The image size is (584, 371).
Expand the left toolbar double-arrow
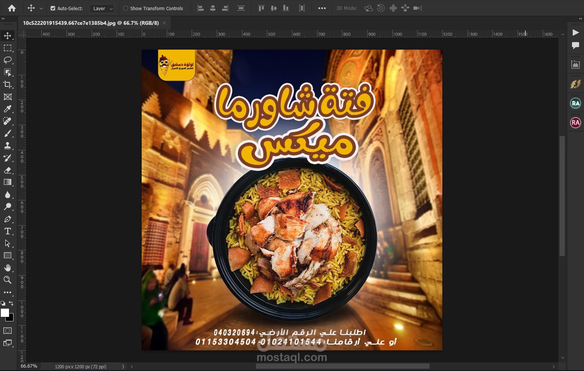(x=3, y=18)
